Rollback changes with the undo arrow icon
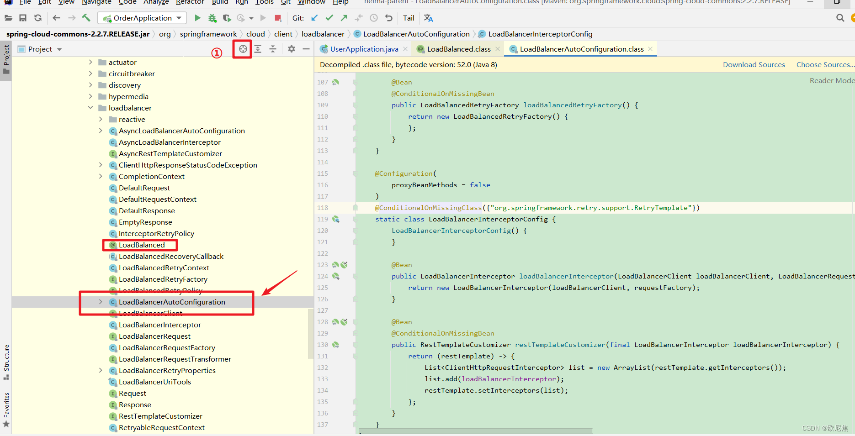The image size is (855, 436). pos(389,18)
